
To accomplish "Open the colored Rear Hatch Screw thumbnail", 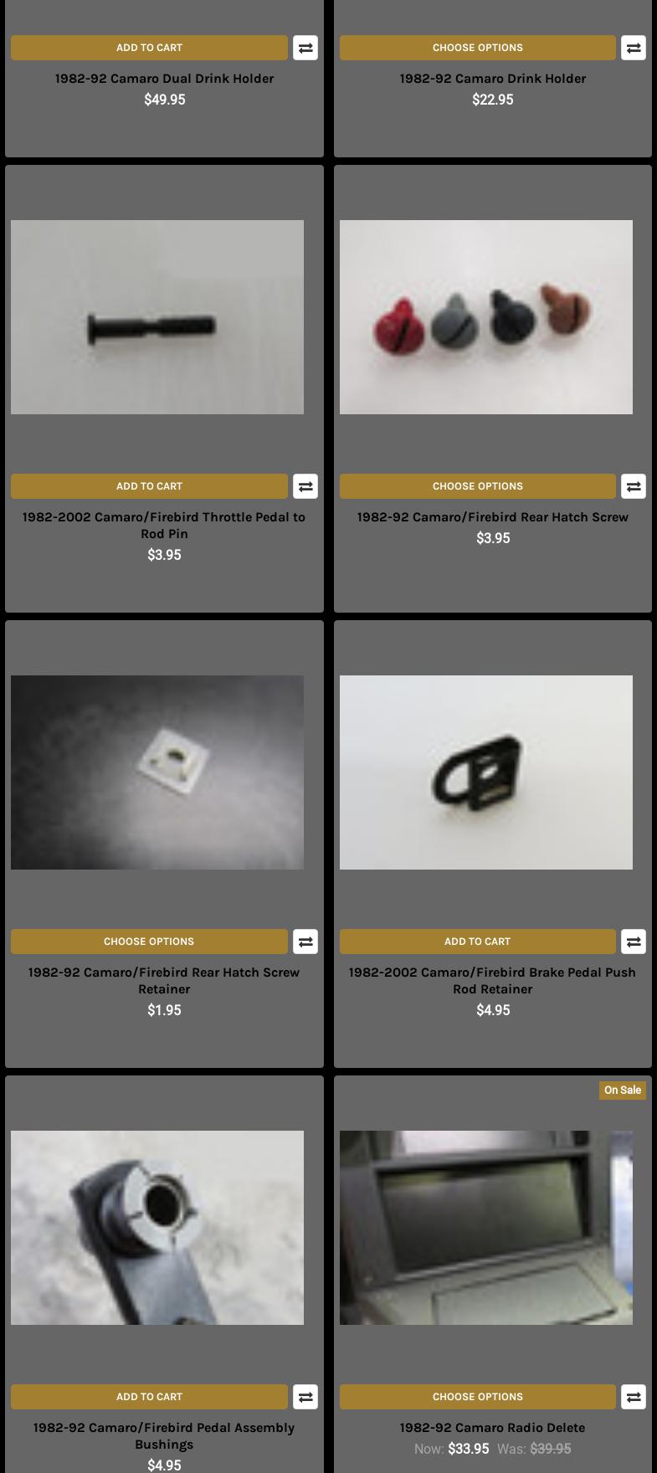I will (x=486, y=317).
